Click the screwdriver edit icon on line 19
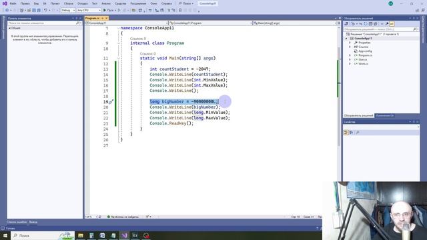This screenshot has height=240, width=427. pos(111,102)
